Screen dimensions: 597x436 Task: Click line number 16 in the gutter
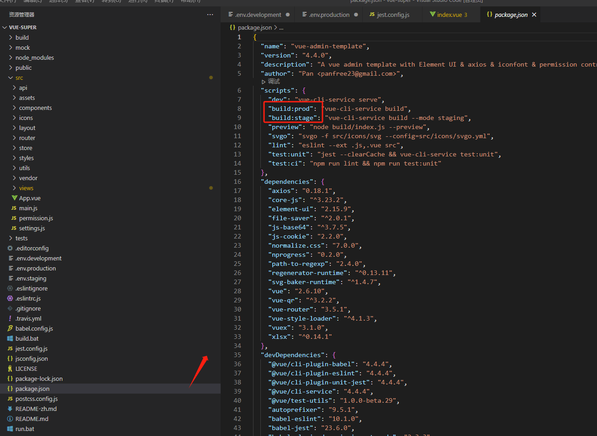point(237,182)
